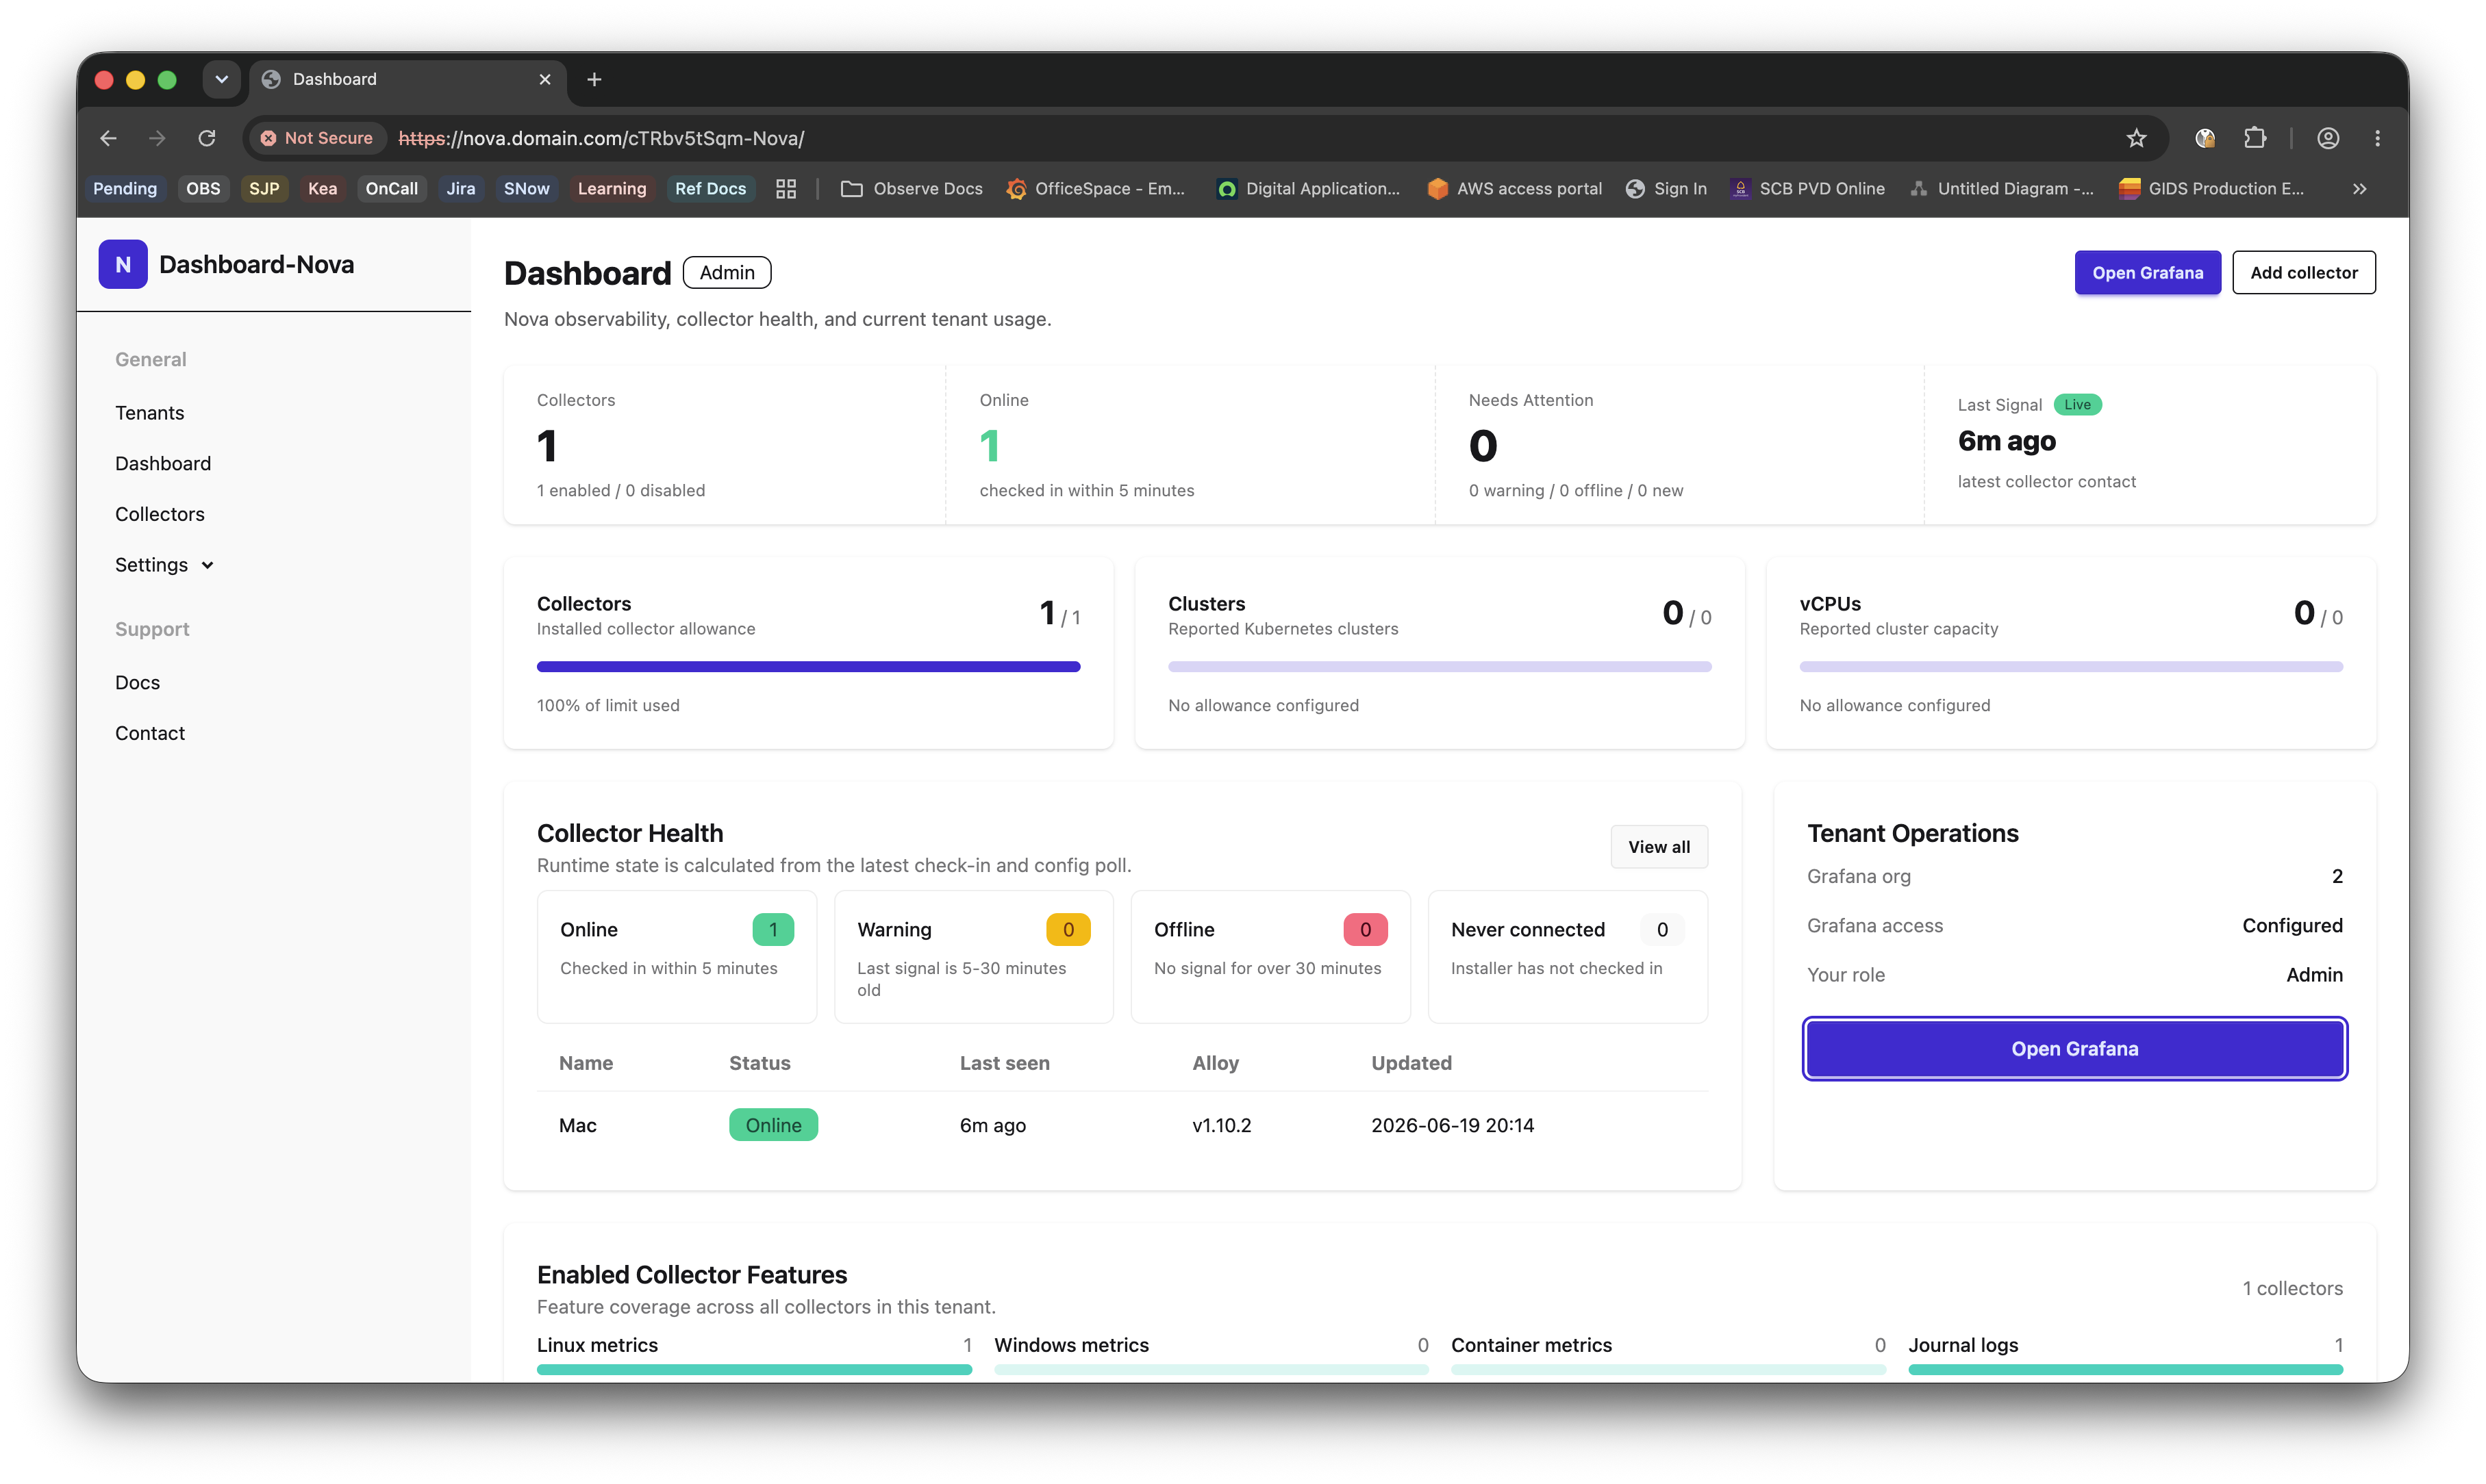Viewport: 2486px width, 1484px height.
Task: Open the Kea bookmark group
Action: [322, 189]
